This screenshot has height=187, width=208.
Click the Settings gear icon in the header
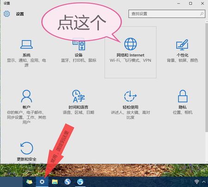click(x=7, y=14)
